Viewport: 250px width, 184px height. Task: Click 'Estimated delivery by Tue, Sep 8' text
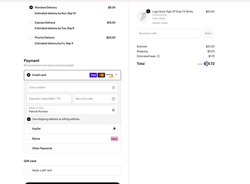(x=54, y=28)
